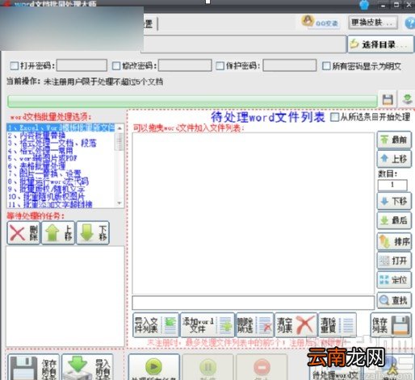Image resolution: width=415 pixels, height=380 pixels.
Task: Start processing with the green play button
Action: [154, 367]
